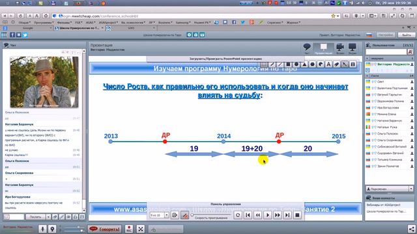
Task: Click the fast forward next slide button
Action: click(x=278, y=215)
